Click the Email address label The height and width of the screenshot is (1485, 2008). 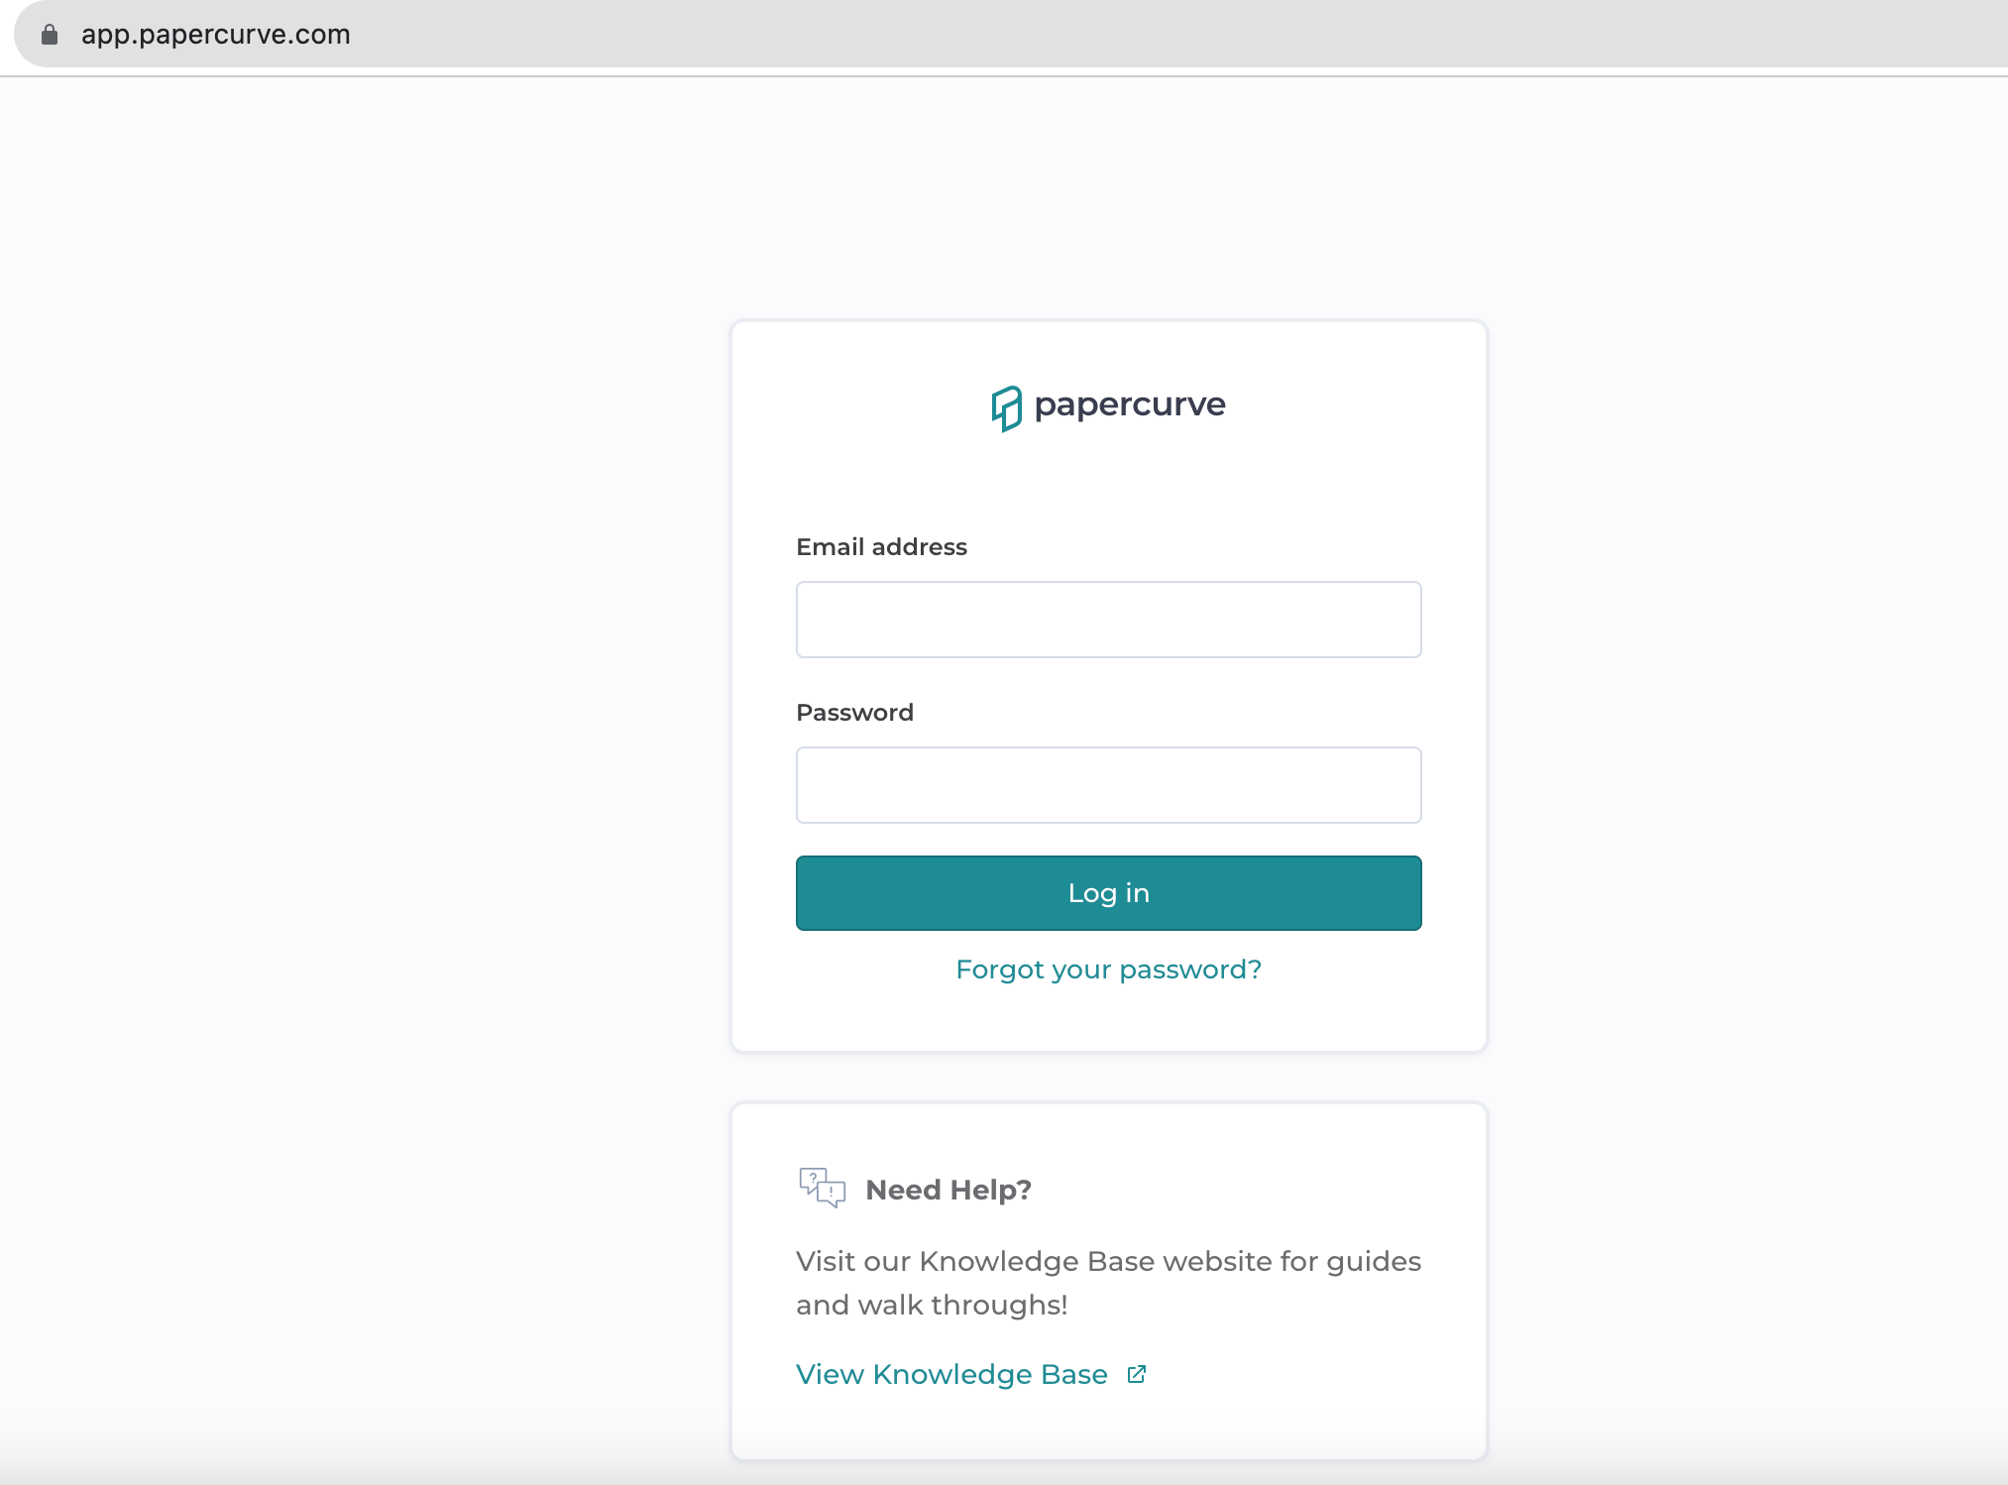[880, 546]
